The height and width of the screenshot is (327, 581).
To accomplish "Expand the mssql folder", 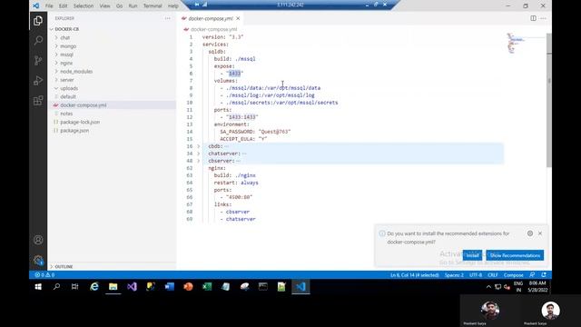I will click(x=66, y=54).
